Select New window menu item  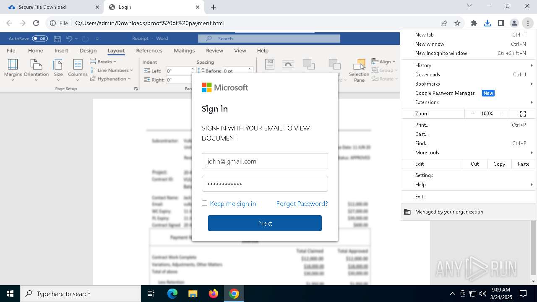[468, 44]
